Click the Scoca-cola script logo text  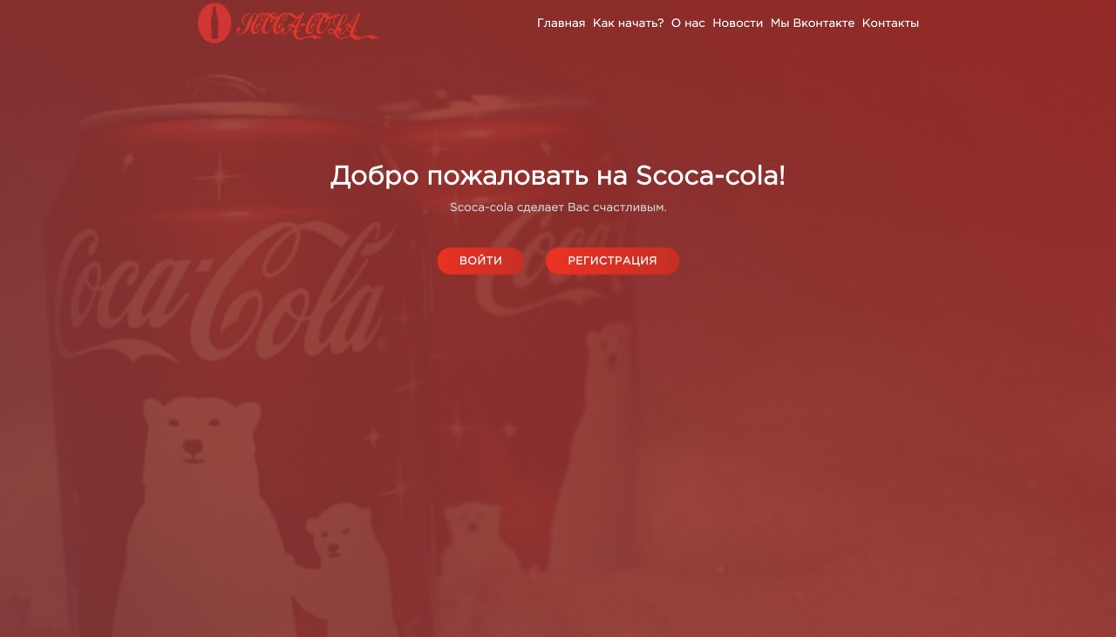pos(308,25)
